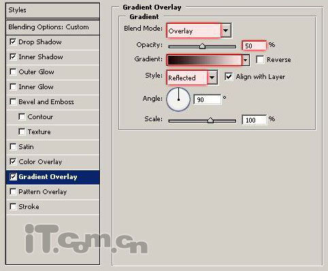Select the Inner Glow style label
The width and height of the screenshot is (328, 271).
pos(36,86)
